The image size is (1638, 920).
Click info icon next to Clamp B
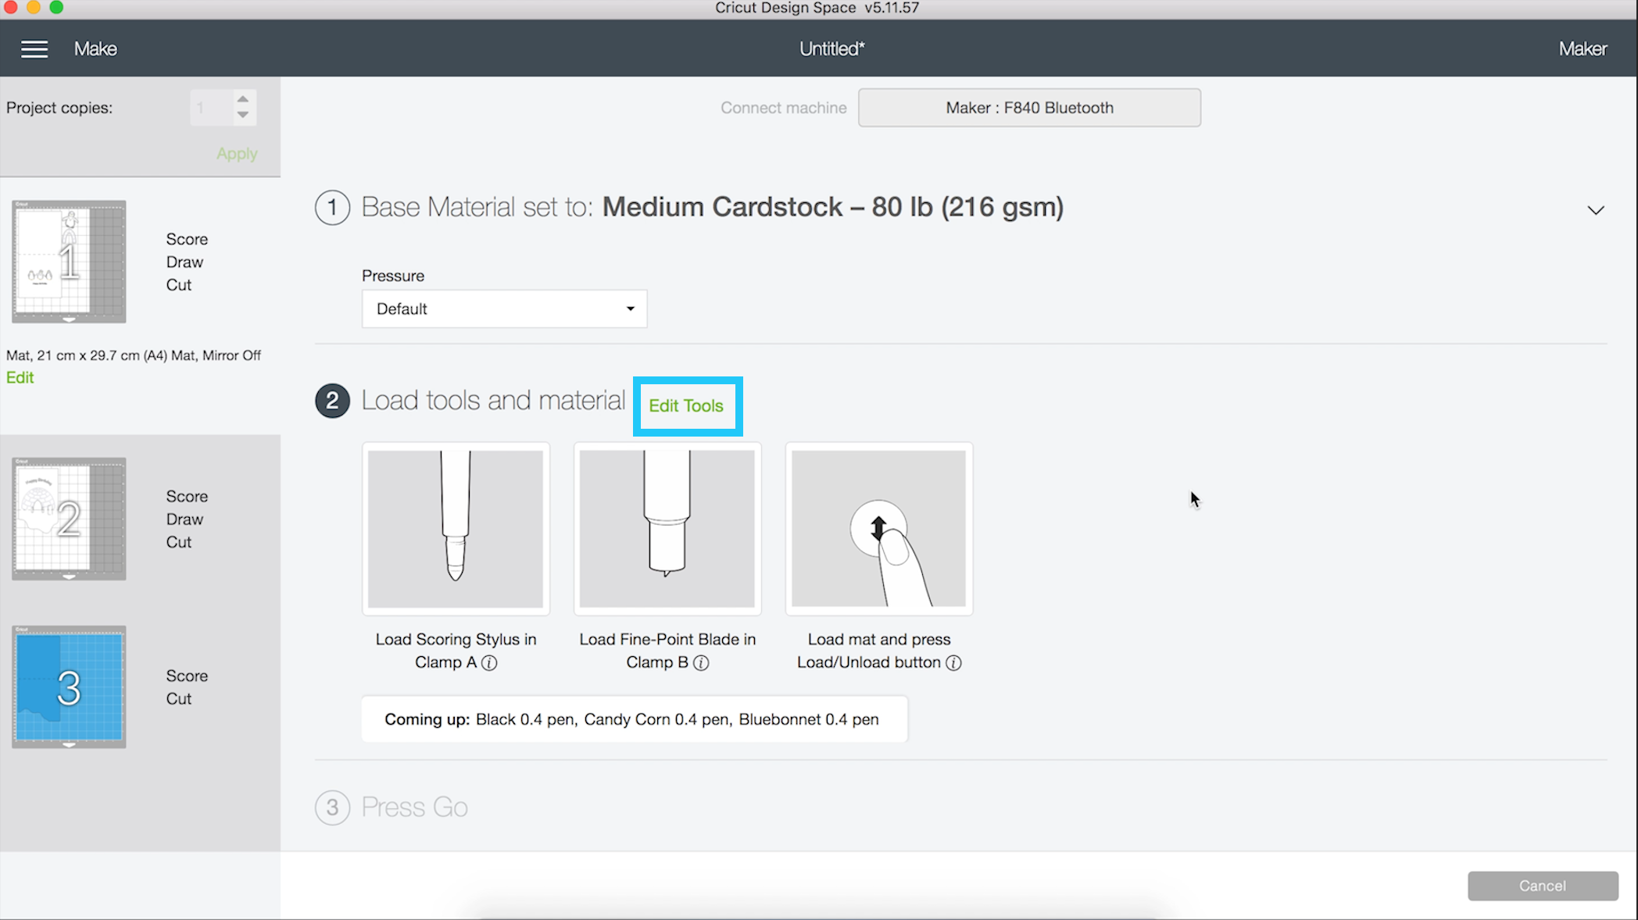[701, 663]
